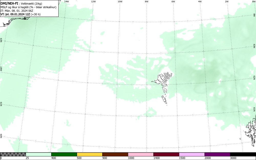Screen dimensions: 256x160
Task: Click the legend value "1400"
Action: click(156, 158)
